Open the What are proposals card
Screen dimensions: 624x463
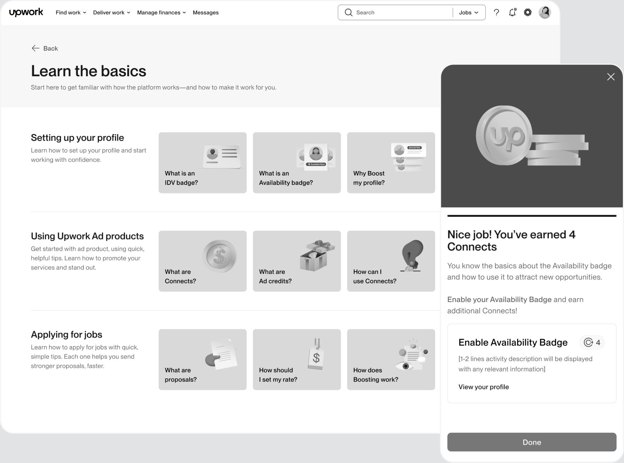click(x=203, y=360)
